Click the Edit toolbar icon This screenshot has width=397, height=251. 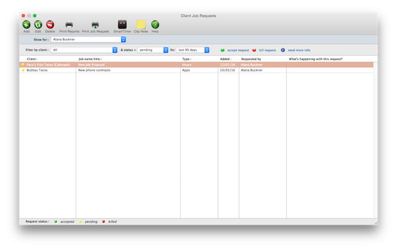click(x=38, y=24)
